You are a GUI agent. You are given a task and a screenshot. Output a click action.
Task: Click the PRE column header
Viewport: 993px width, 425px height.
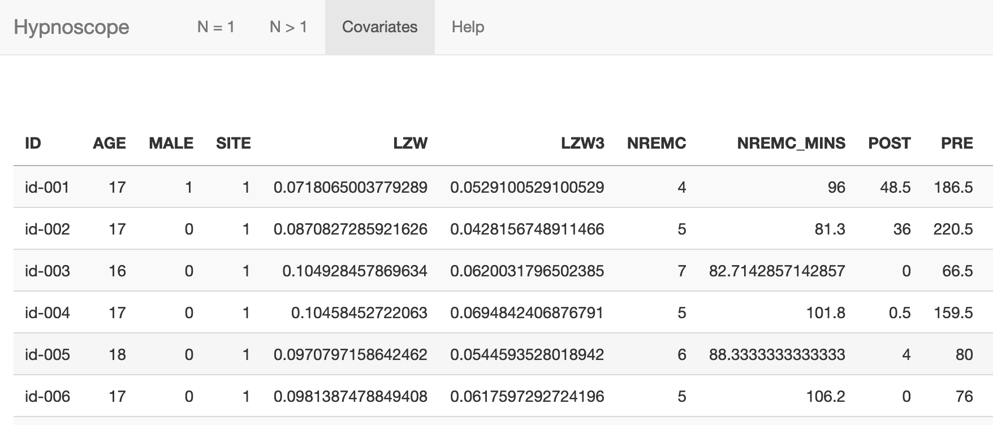point(957,144)
